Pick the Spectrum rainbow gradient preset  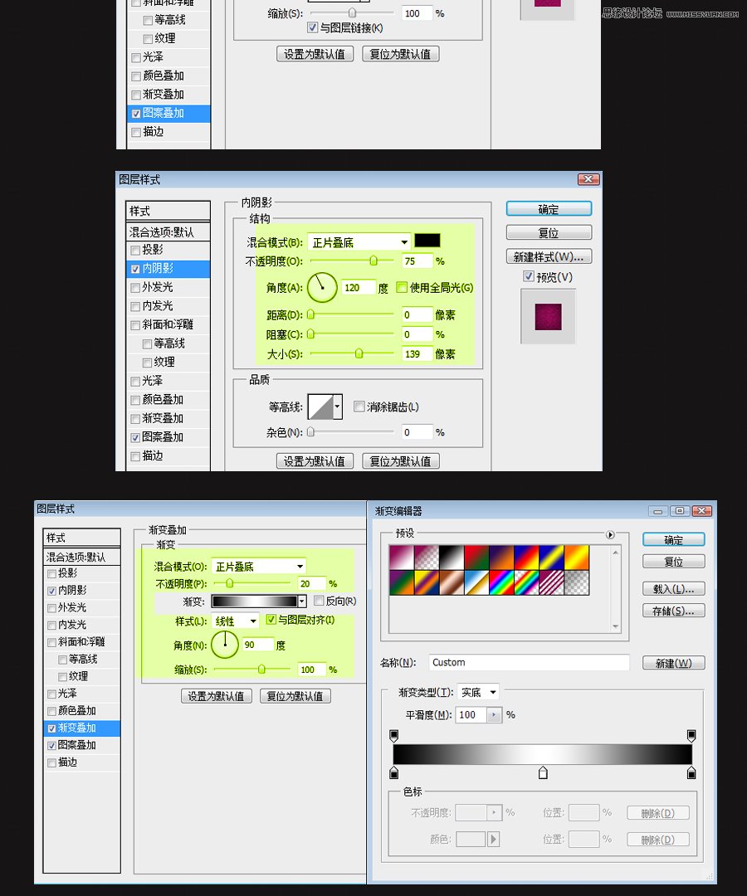pos(502,583)
